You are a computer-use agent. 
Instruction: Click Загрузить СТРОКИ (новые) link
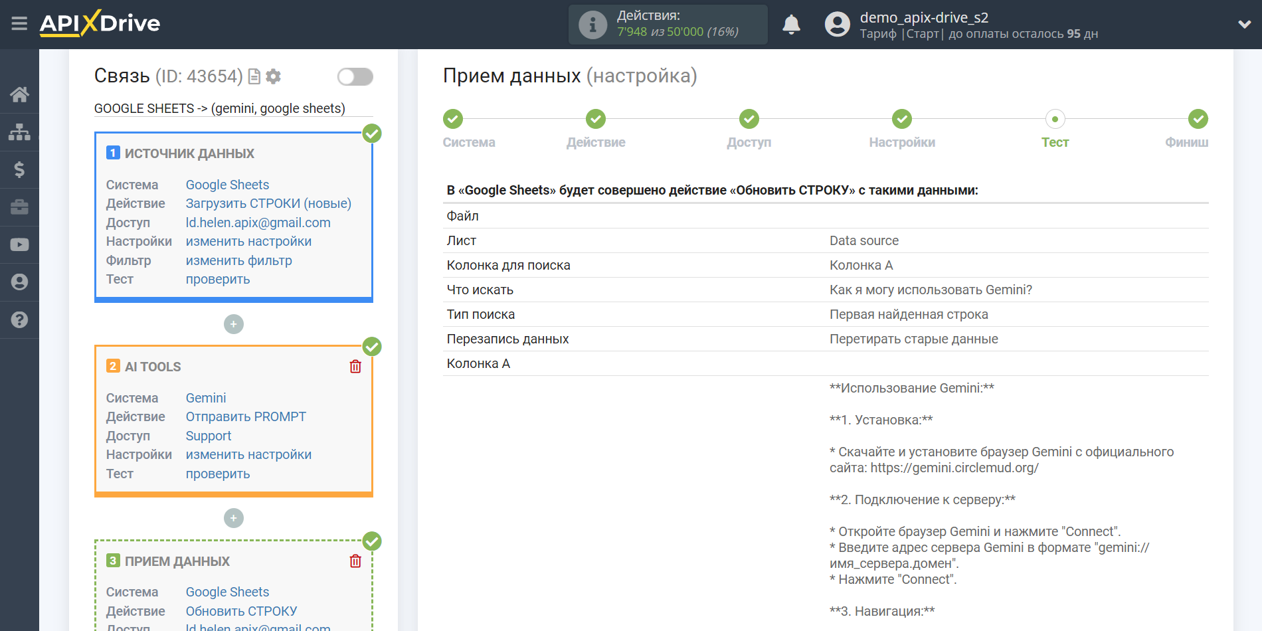(x=268, y=203)
